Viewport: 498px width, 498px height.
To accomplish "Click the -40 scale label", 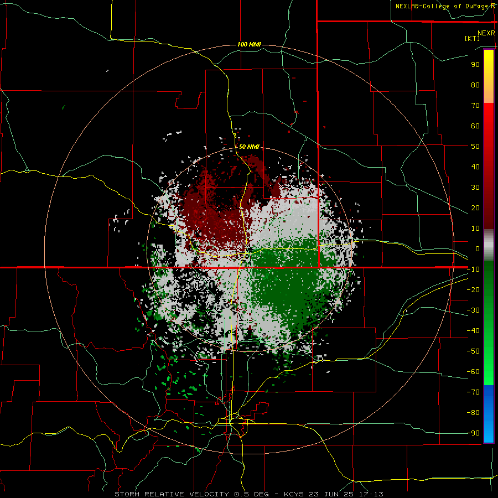I will coord(473,331).
